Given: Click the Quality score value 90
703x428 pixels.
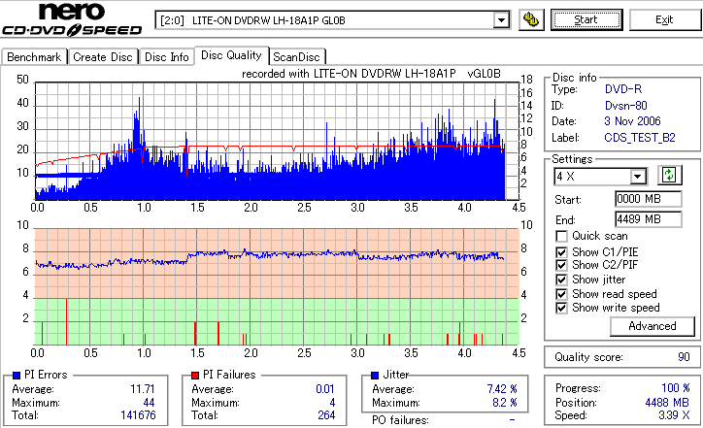Looking at the screenshot, I should click(x=684, y=357).
